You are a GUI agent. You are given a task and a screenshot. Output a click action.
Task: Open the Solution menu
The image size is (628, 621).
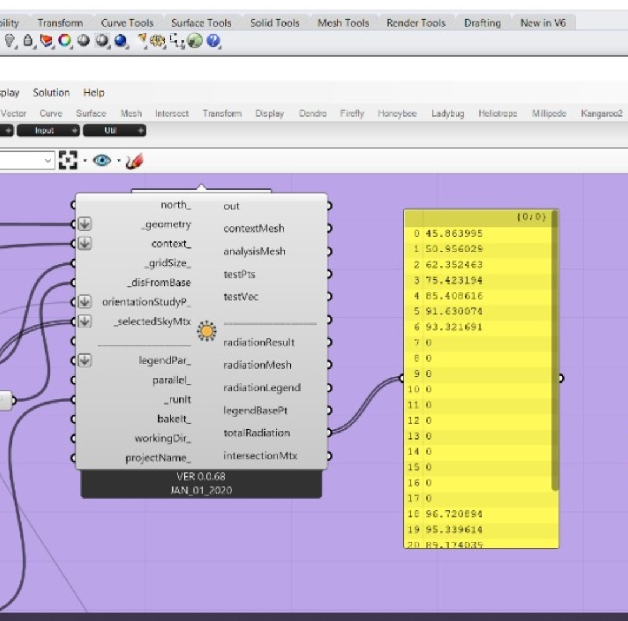[51, 93]
